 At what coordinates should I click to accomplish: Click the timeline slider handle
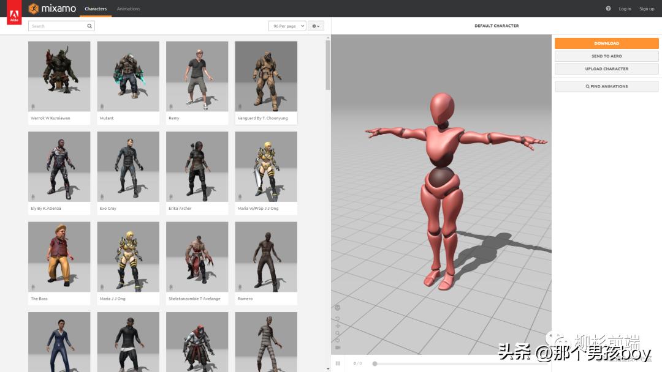[375, 363]
